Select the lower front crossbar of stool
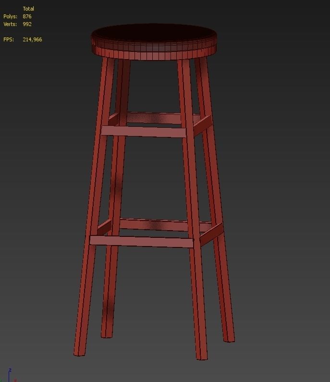This screenshot has height=382, width=330. pyautogui.click(x=142, y=241)
